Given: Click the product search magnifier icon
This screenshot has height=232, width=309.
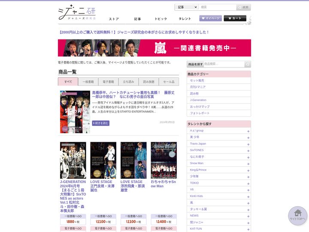Looking at the screenshot, I should click(247, 64).
